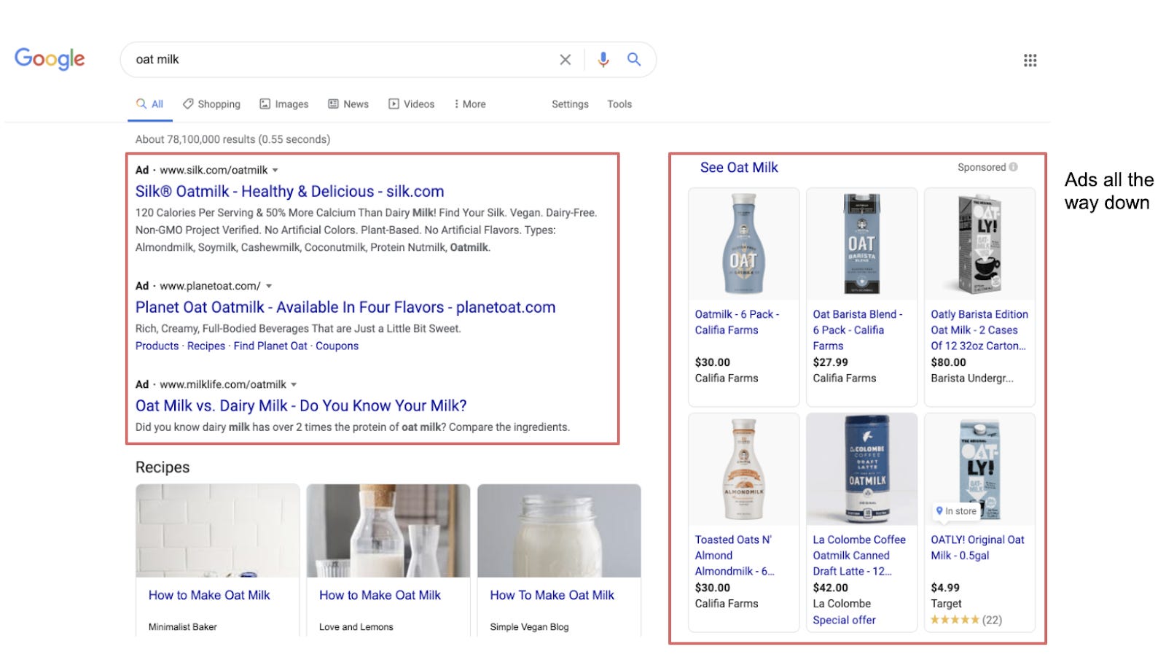Click the $27.99 price text

click(830, 362)
